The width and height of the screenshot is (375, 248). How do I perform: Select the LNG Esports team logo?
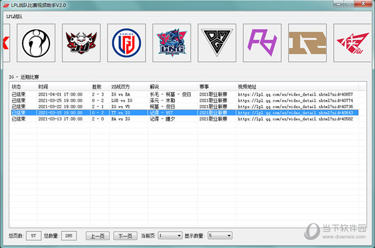(x=172, y=43)
